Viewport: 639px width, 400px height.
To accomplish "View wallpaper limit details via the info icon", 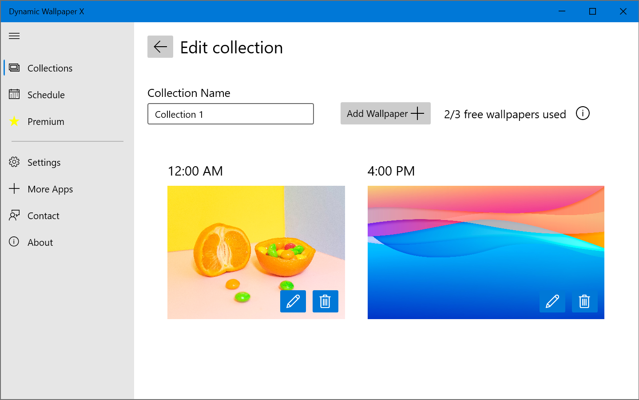I will tap(583, 113).
